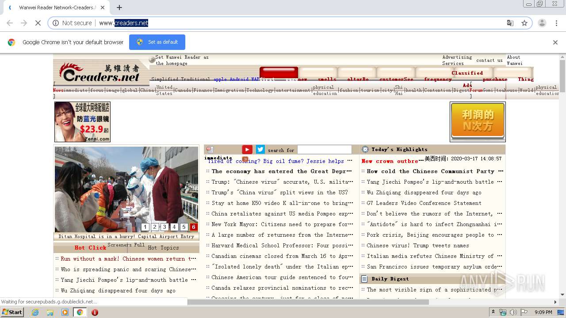Viewport: 566px width, 318px height.
Task: Open the YouTube icon link
Action: [x=247, y=150]
